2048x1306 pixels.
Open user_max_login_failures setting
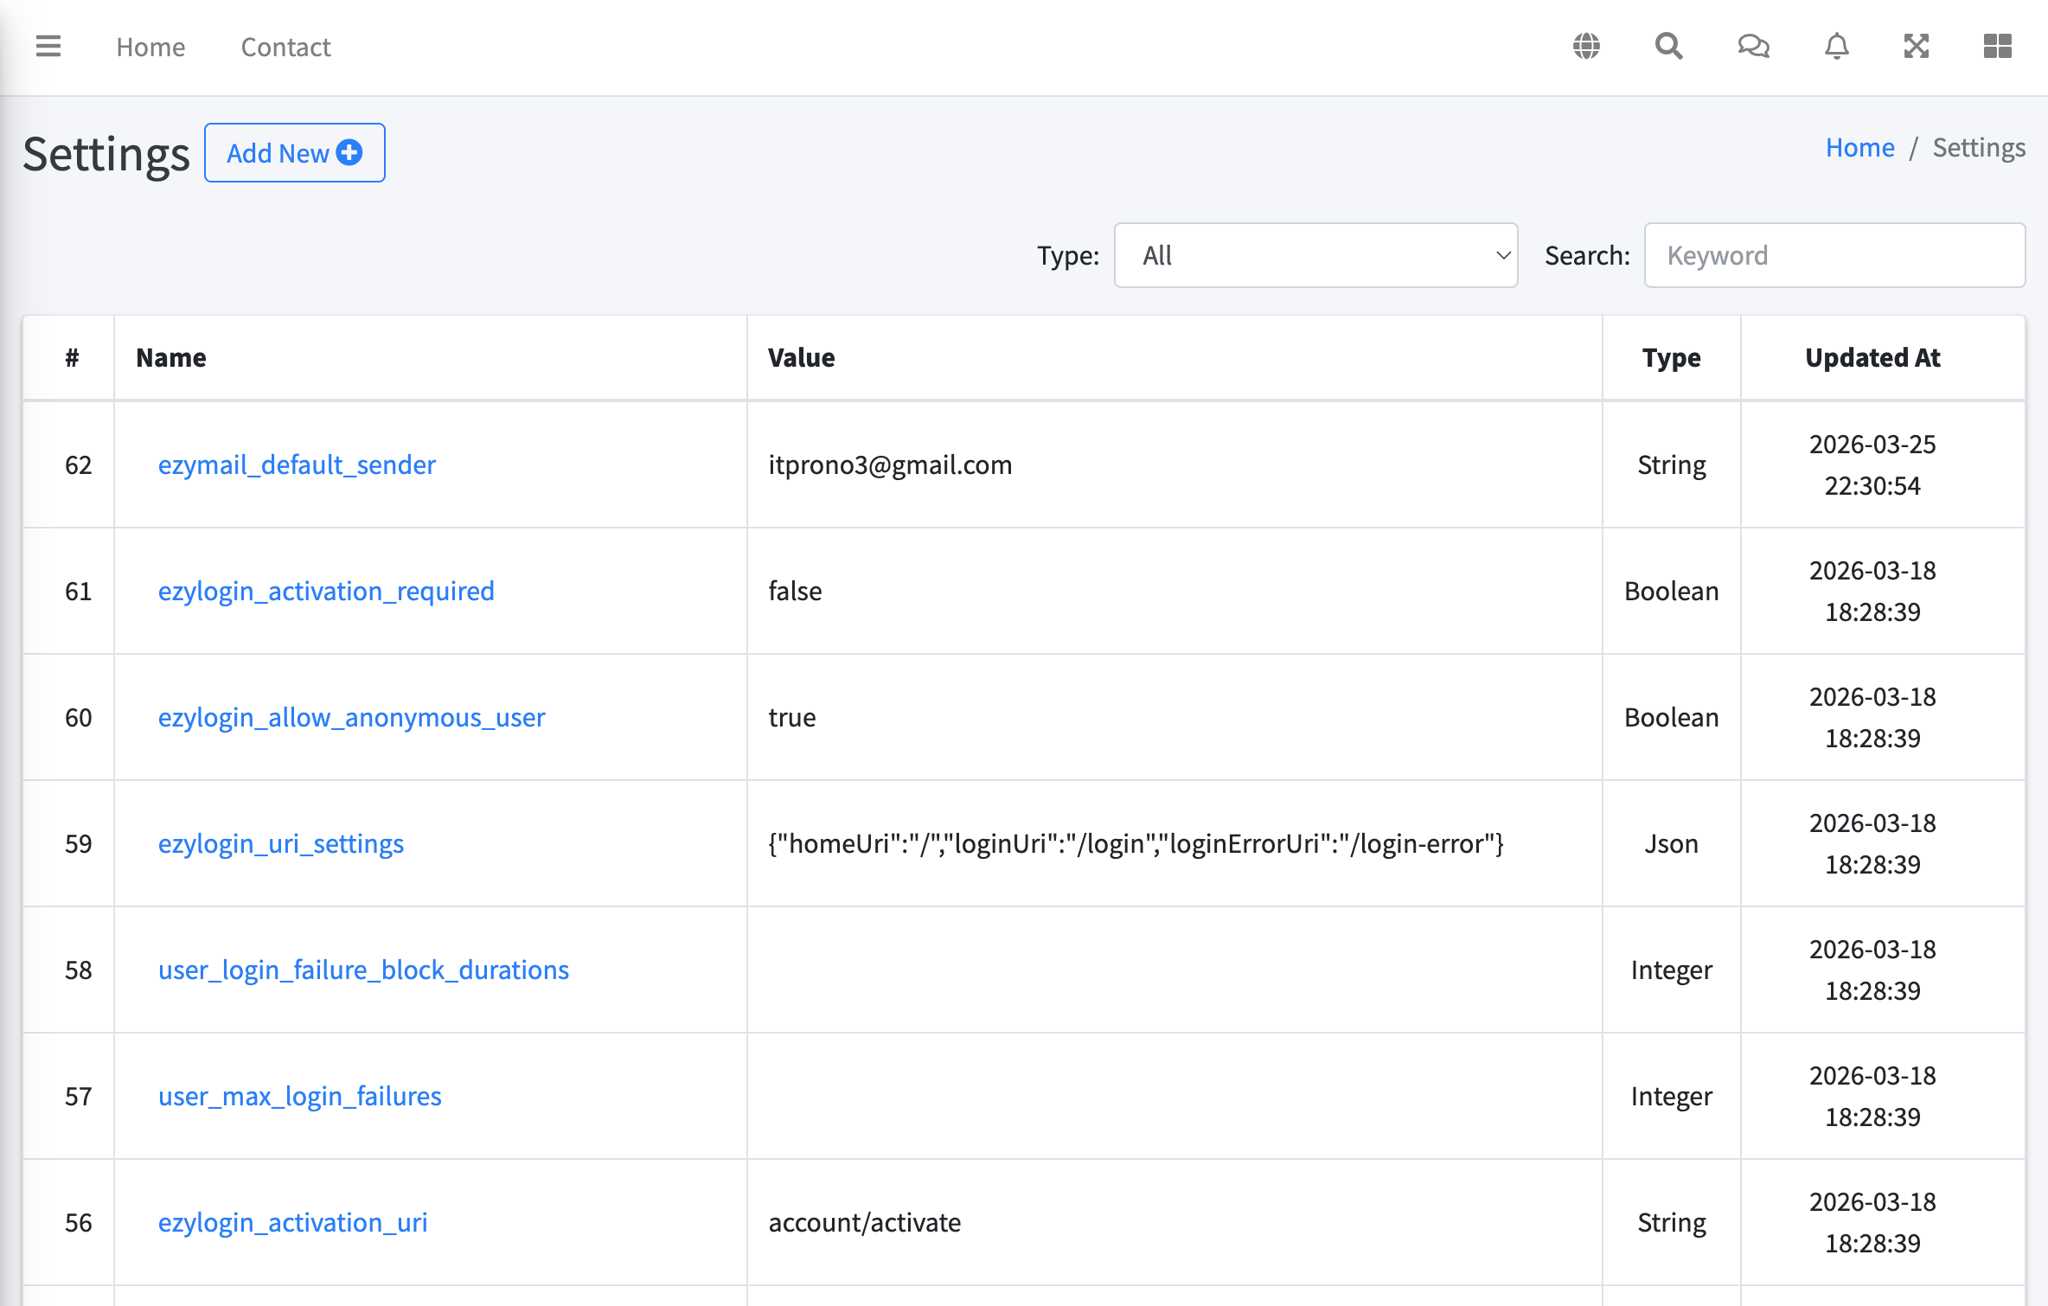pyautogui.click(x=299, y=1096)
